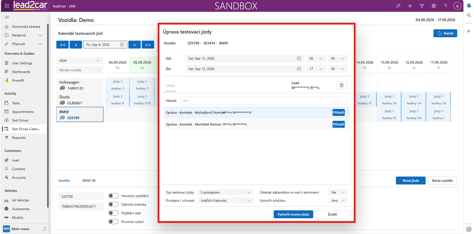This screenshot has height=234, width=474.
Task: Open Test Drives in sidebar
Action: point(20,120)
